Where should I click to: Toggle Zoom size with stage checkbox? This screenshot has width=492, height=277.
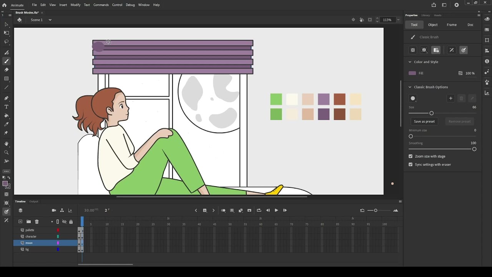[x=411, y=156]
